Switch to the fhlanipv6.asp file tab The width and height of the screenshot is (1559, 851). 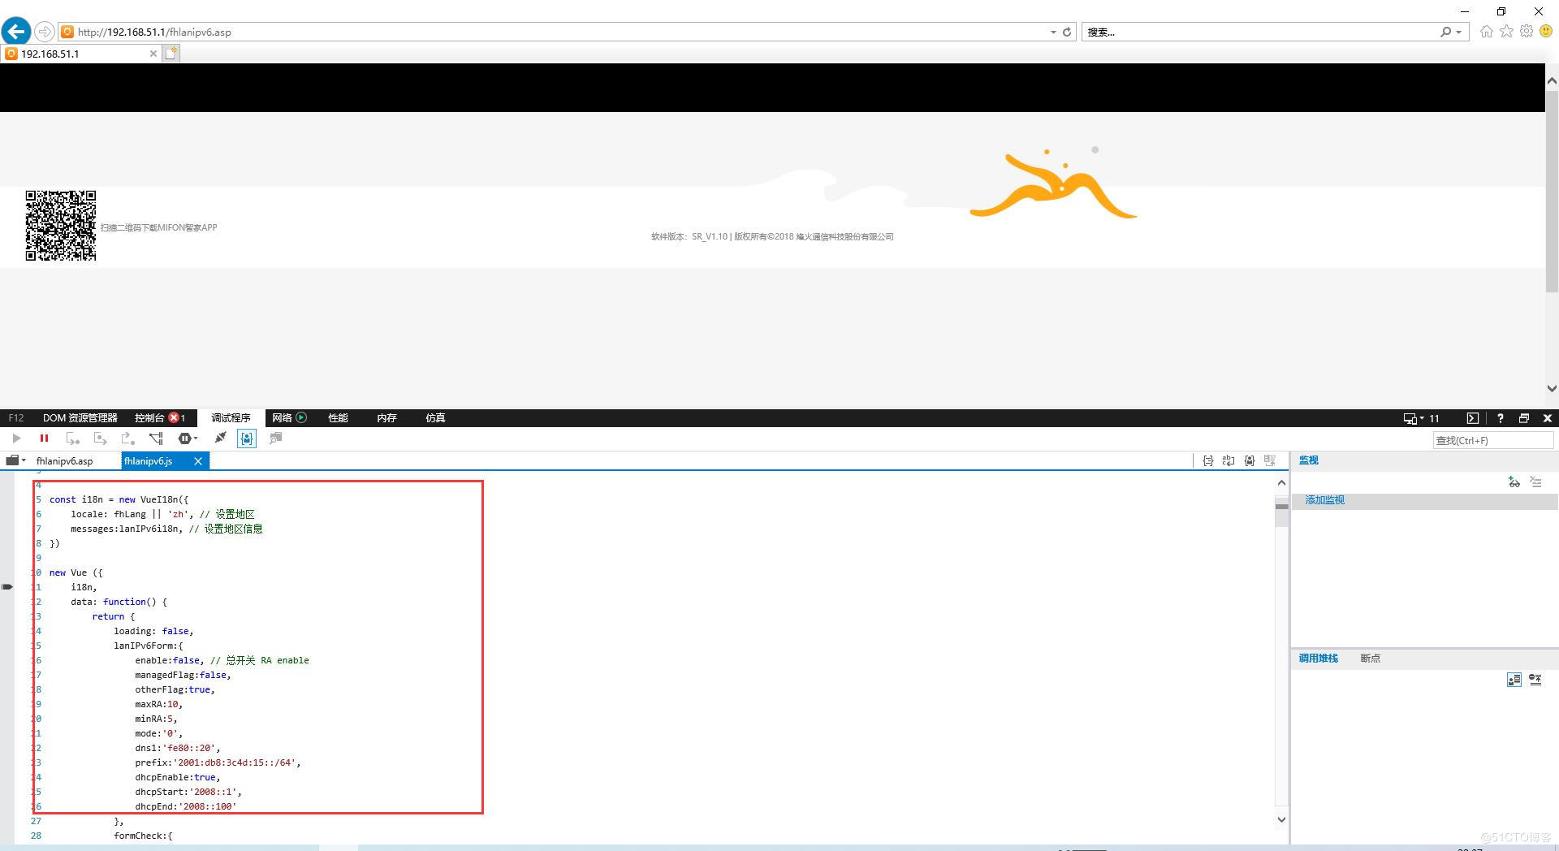tap(64, 461)
